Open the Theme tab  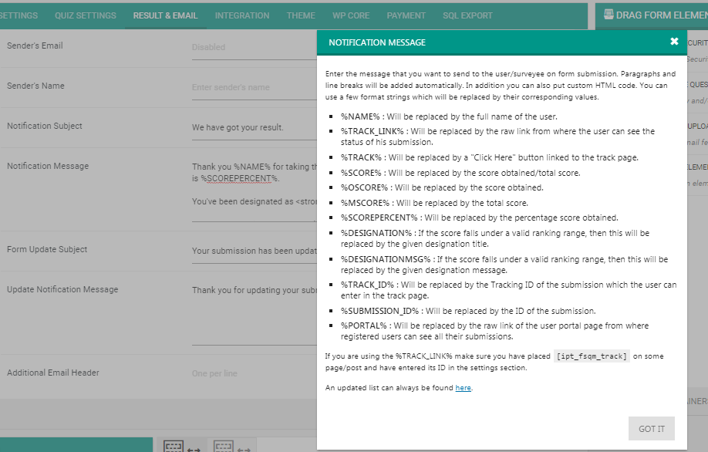click(301, 15)
